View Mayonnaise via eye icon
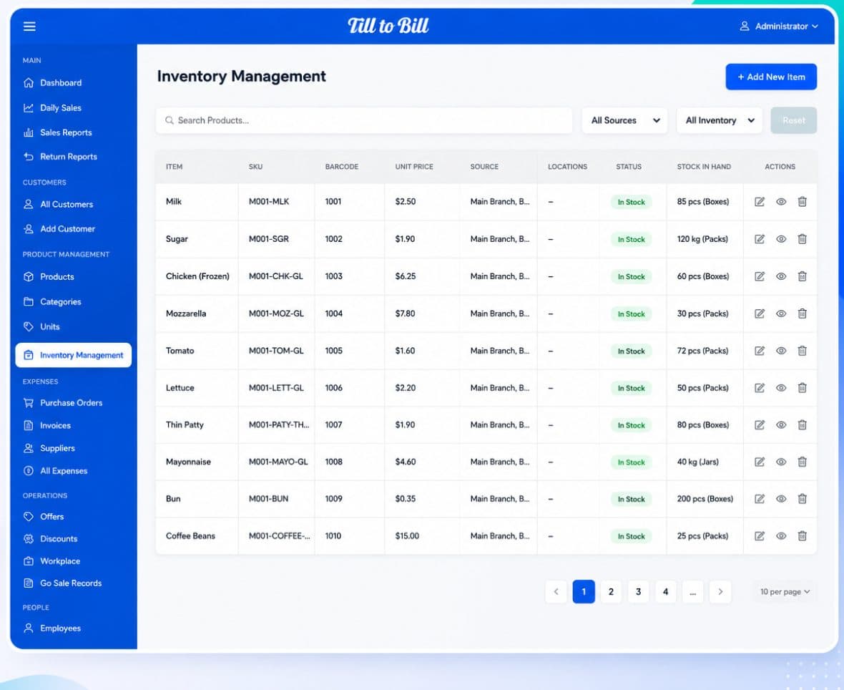The image size is (844, 690). coord(781,462)
